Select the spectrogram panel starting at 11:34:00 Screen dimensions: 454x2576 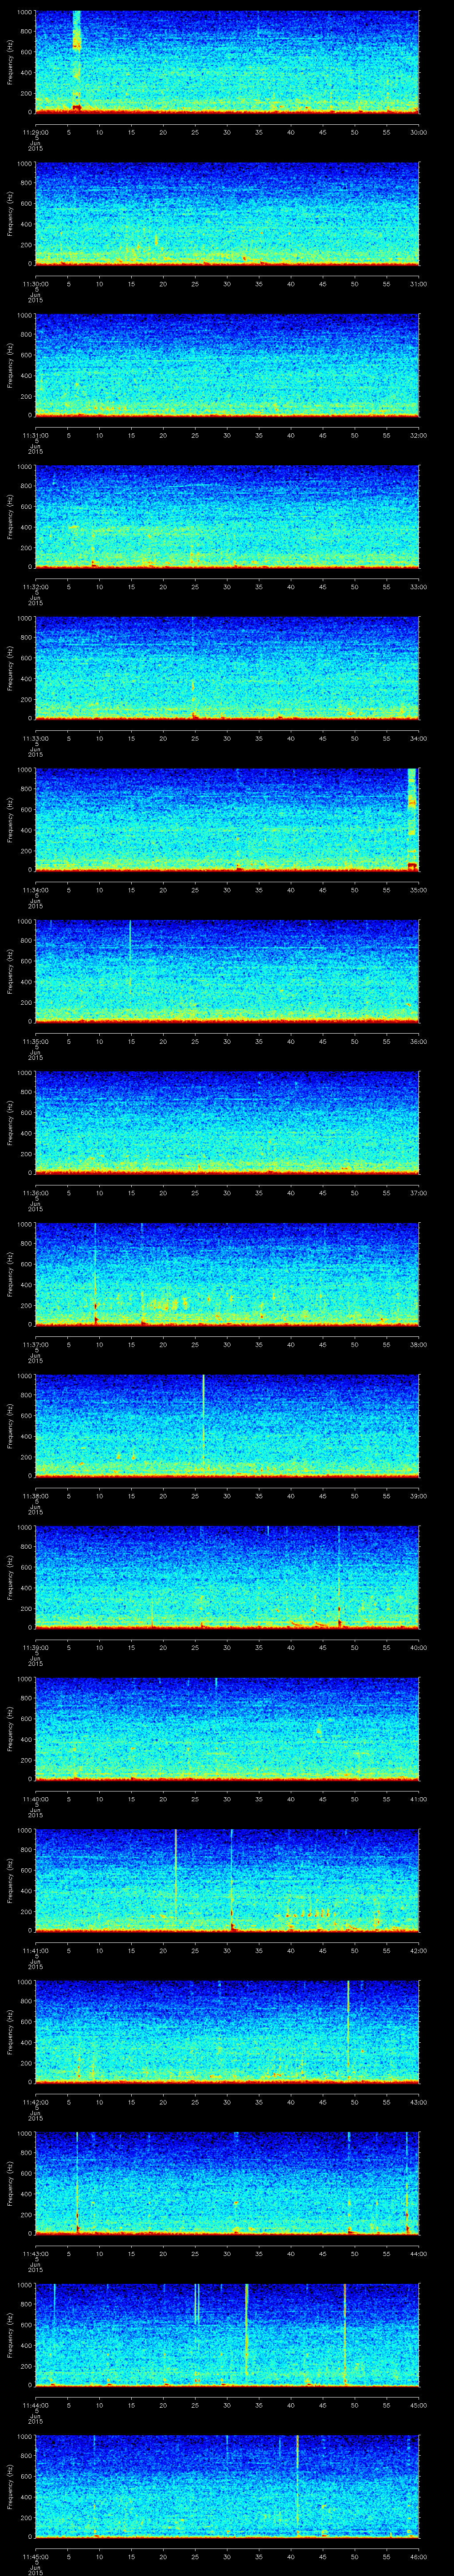(x=227, y=819)
